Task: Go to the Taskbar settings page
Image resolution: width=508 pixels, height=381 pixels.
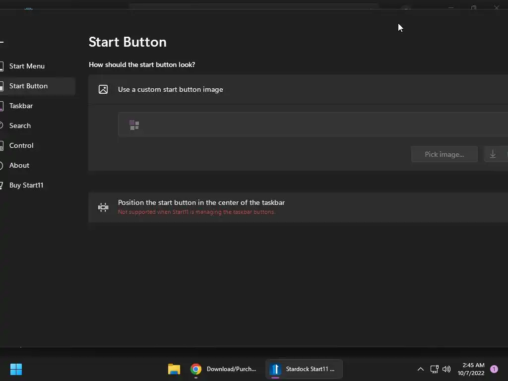Action: click(21, 106)
